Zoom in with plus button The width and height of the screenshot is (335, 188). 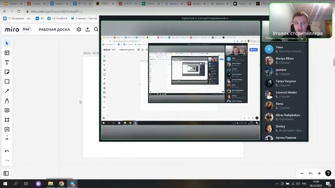tap(319, 173)
